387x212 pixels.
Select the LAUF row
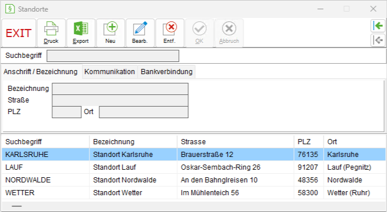[x=193, y=167]
